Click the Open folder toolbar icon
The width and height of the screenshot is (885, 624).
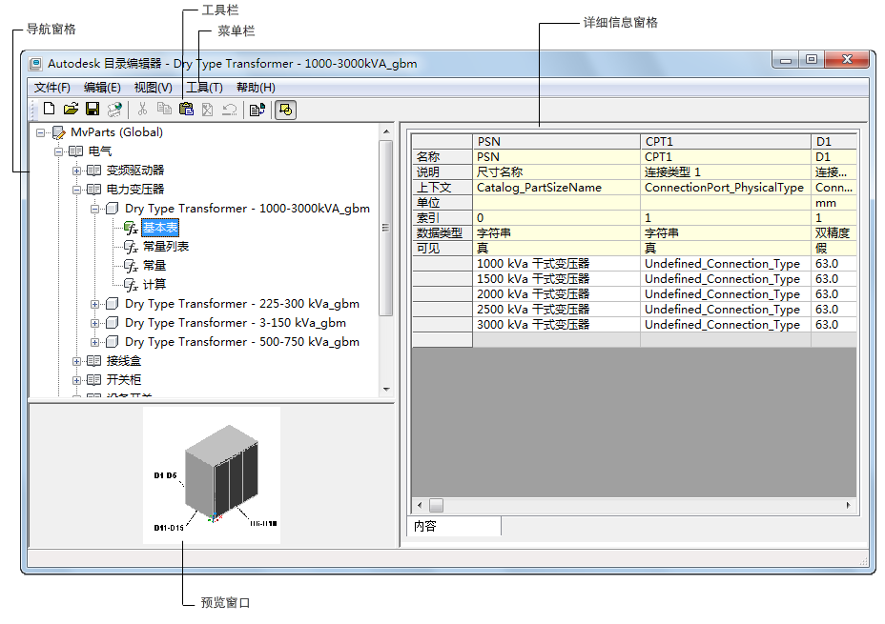click(72, 109)
